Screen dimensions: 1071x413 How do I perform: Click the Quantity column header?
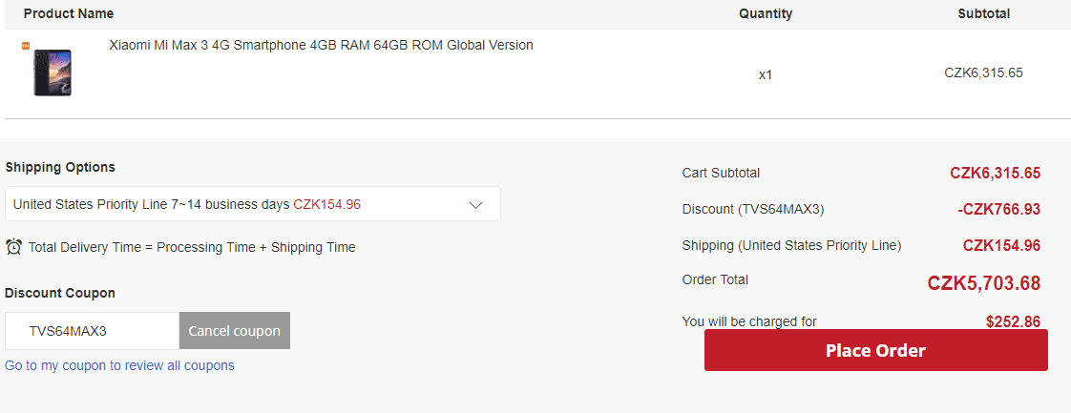point(766,13)
